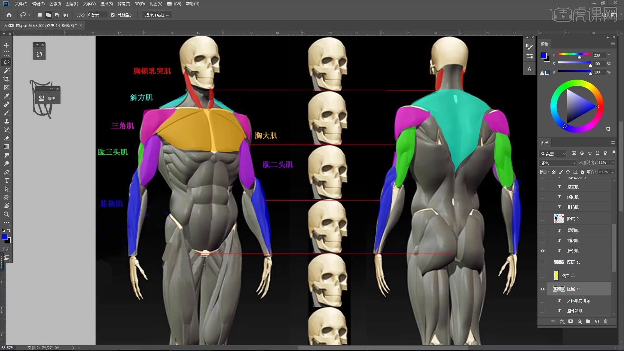Select the Magic Wand tool
Image resolution: width=624 pixels, height=351 pixels.
(6, 71)
